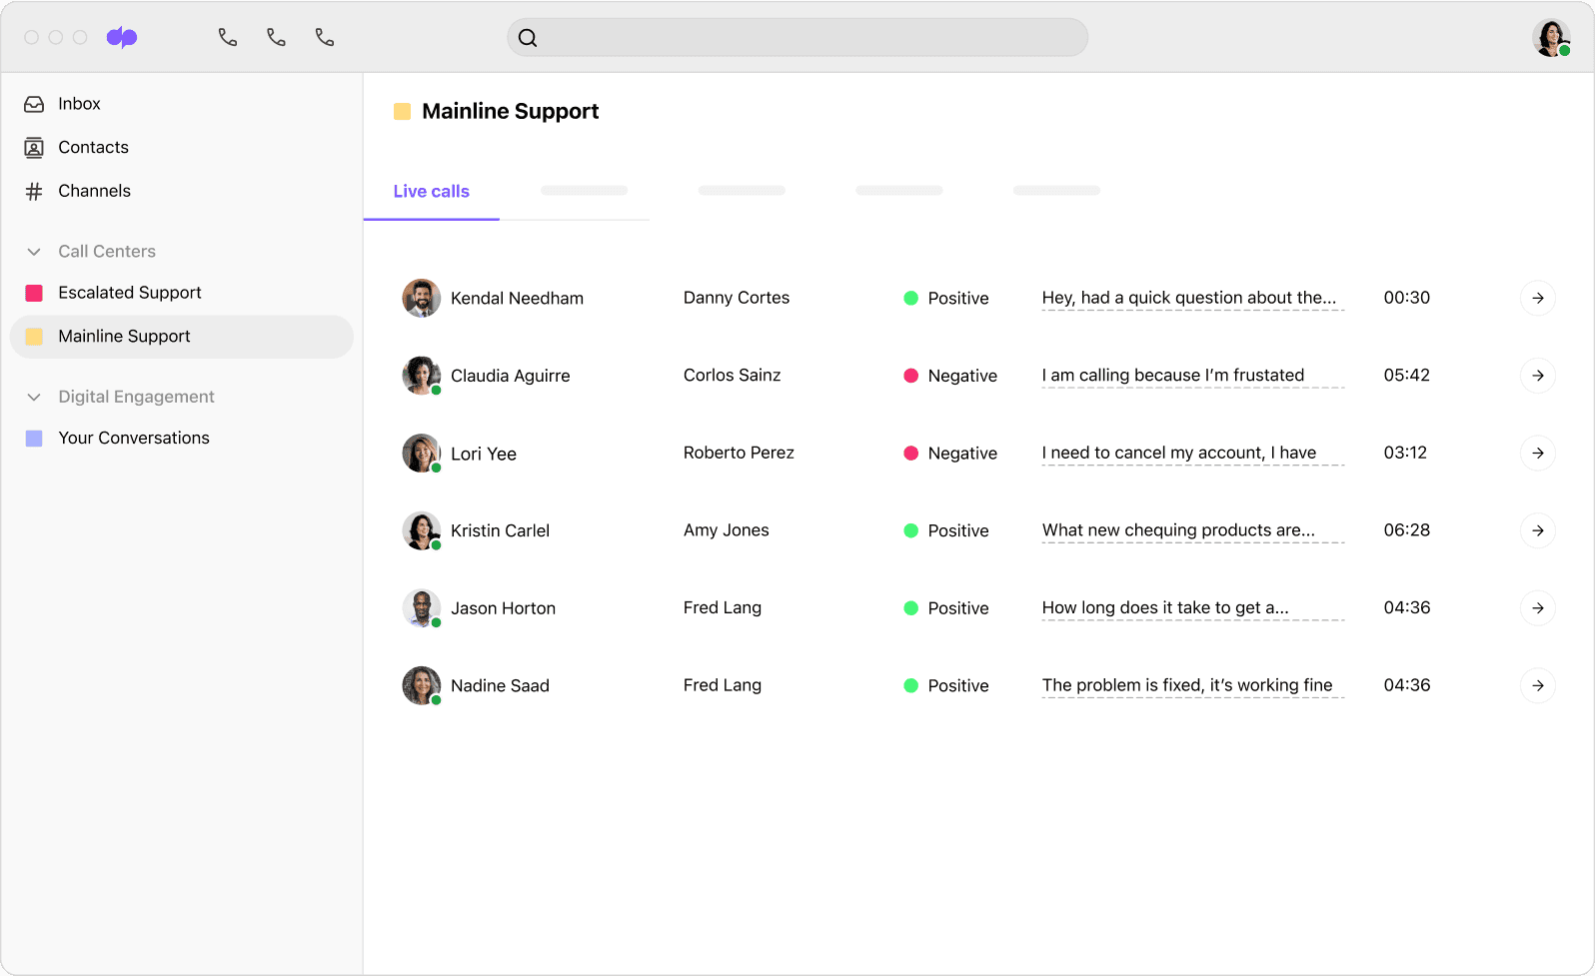Open the user profile avatar at top right
1595x976 pixels.
pos(1550,38)
